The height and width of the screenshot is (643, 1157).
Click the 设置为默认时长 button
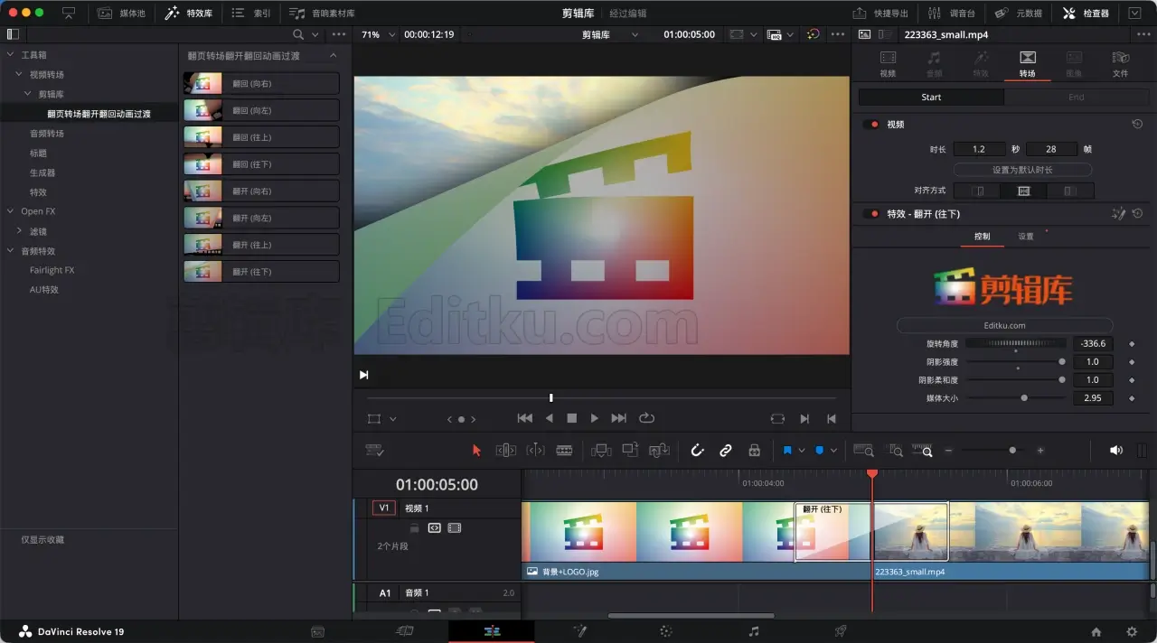click(x=1022, y=170)
